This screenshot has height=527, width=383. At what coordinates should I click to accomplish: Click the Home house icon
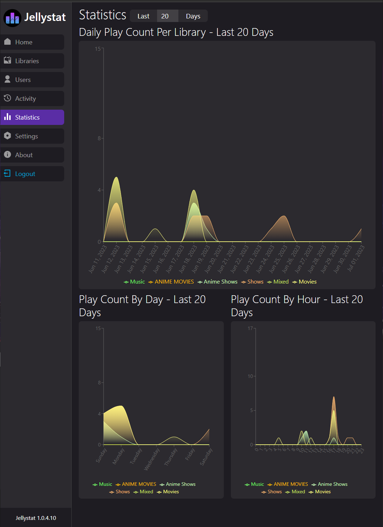tap(7, 42)
